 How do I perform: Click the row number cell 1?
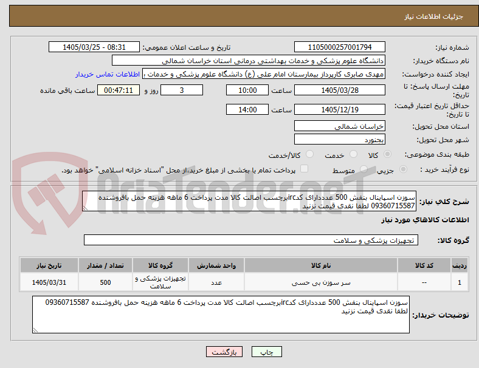click(459, 282)
